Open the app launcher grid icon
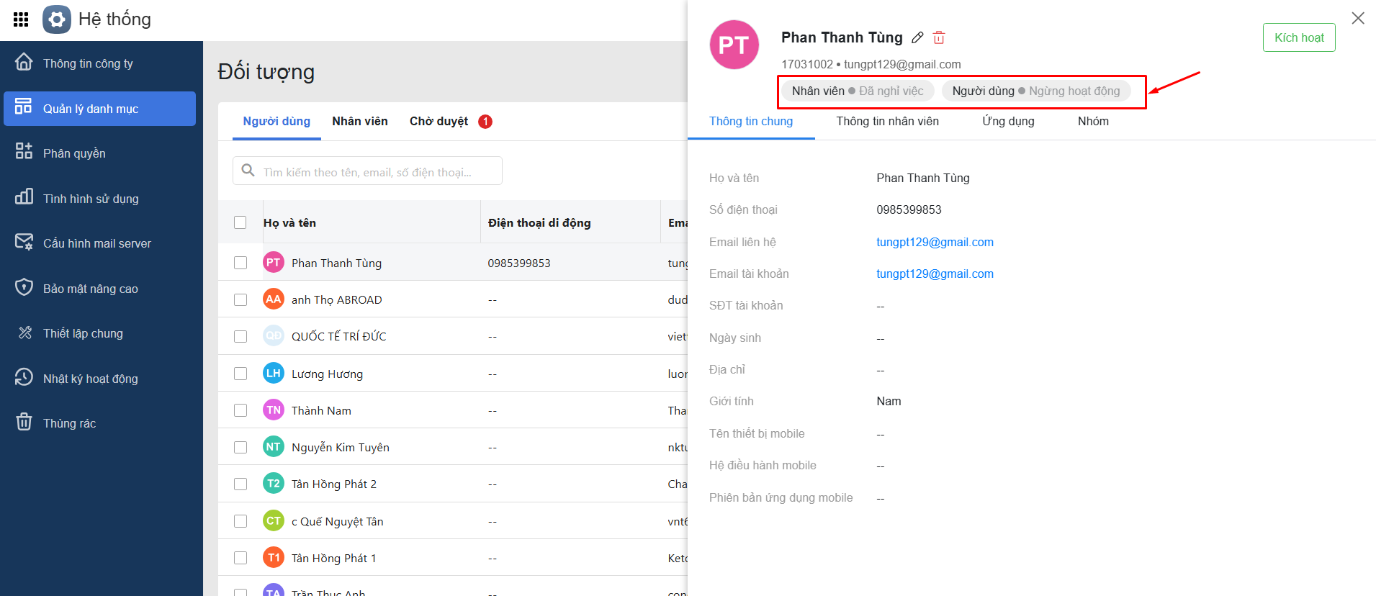This screenshot has height=596, width=1376. [x=21, y=19]
